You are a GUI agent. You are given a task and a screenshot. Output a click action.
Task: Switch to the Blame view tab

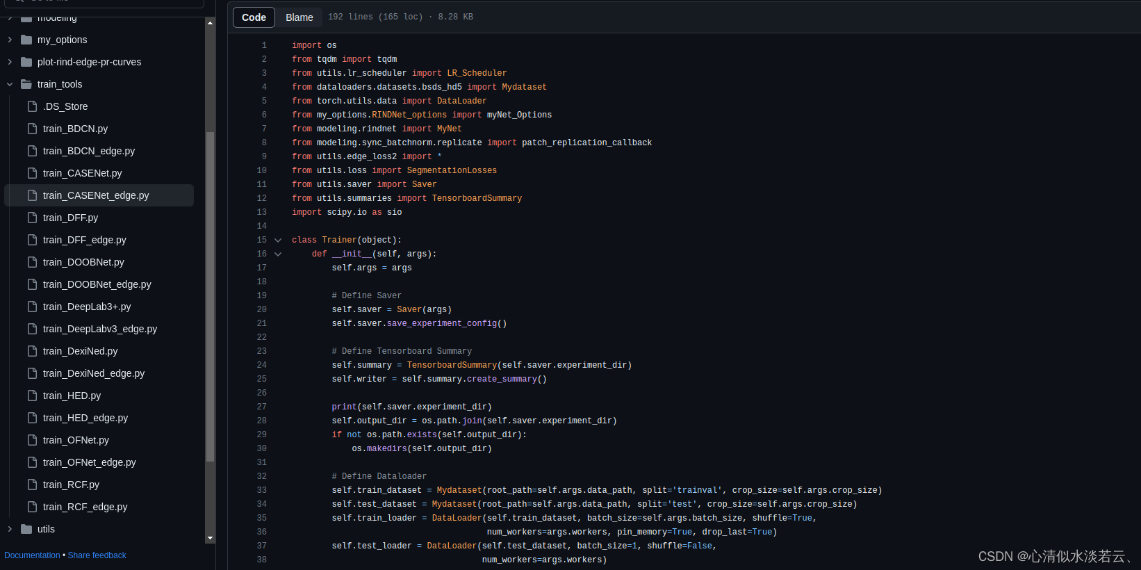(299, 17)
